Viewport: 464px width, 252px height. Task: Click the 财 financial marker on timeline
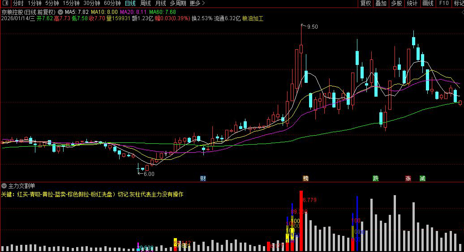[x=203, y=178]
